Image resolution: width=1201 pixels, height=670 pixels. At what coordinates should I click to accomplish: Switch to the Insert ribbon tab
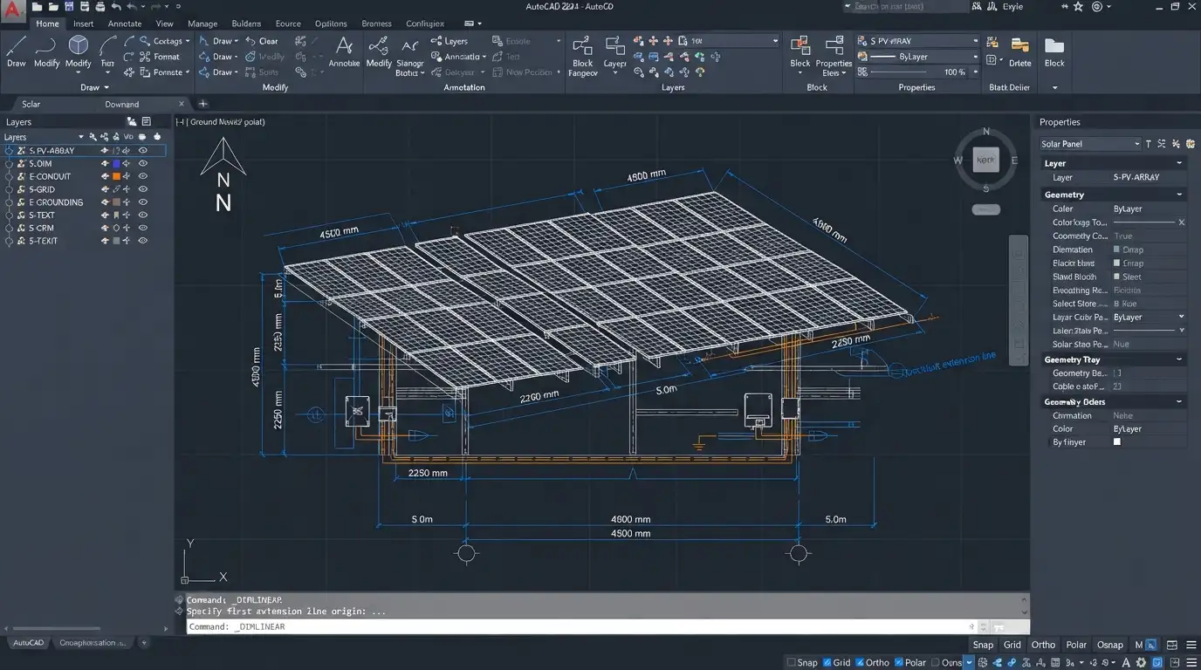click(84, 24)
